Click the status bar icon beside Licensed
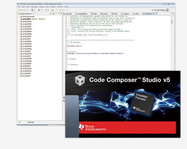 click(x=20, y=122)
